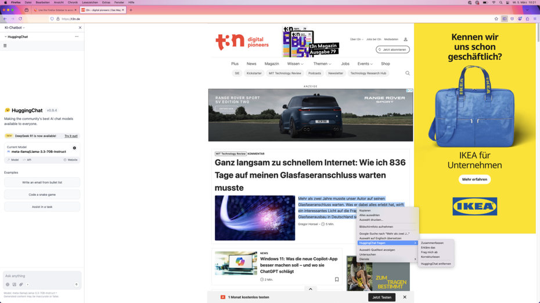Click the t3n digital pioneers logo

point(242,42)
